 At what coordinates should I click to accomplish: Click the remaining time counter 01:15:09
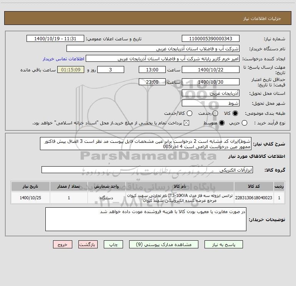click(71, 69)
